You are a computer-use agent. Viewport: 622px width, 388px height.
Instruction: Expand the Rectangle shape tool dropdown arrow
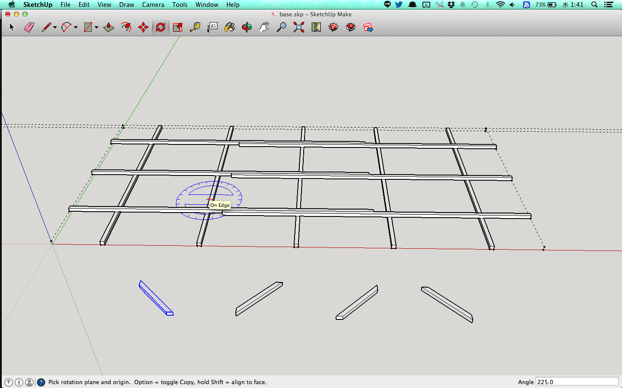96,28
